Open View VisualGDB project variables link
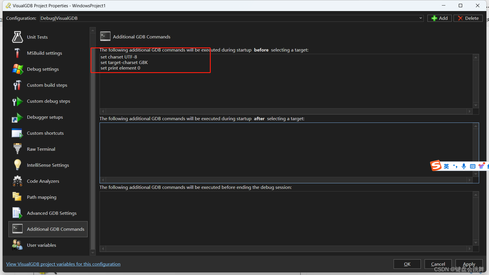 click(x=63, y=264)
